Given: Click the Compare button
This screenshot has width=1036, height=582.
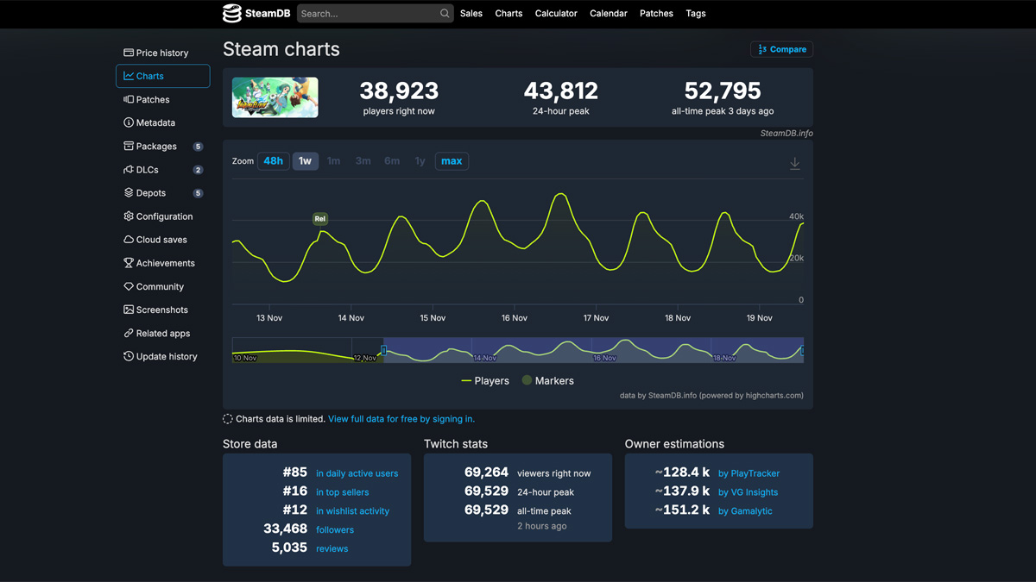Looking at the screenshot, I should coord(781,49).
